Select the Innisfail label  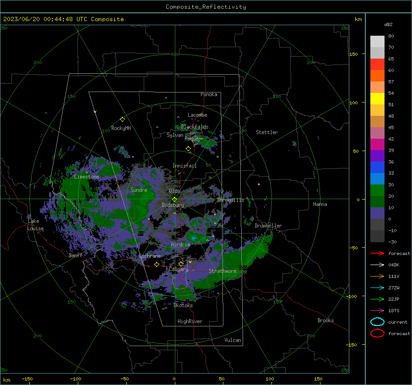coord(184,166)
